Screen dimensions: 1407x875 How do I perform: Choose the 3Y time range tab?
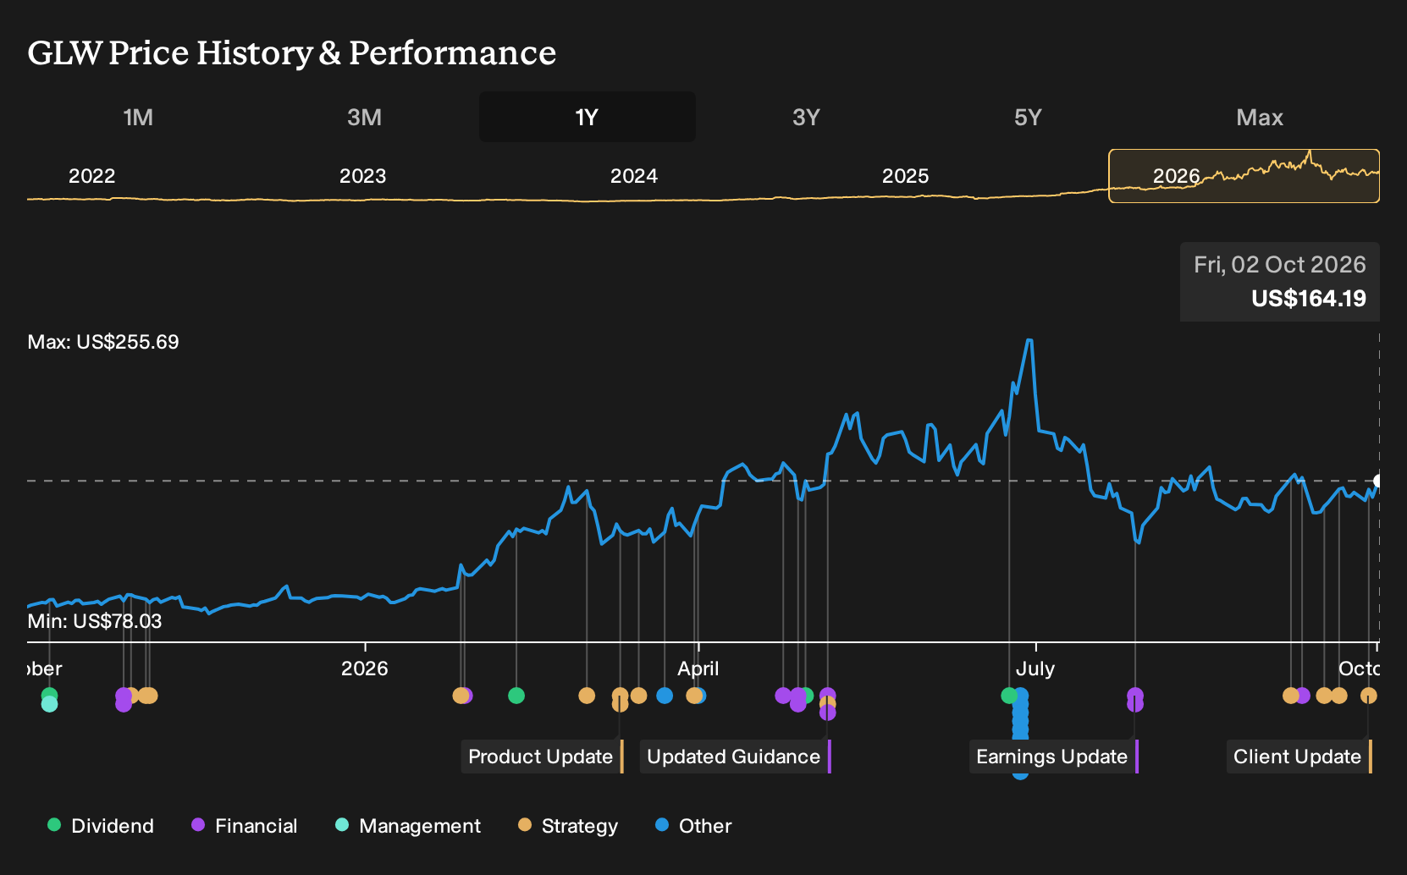(x=806, y=117)
